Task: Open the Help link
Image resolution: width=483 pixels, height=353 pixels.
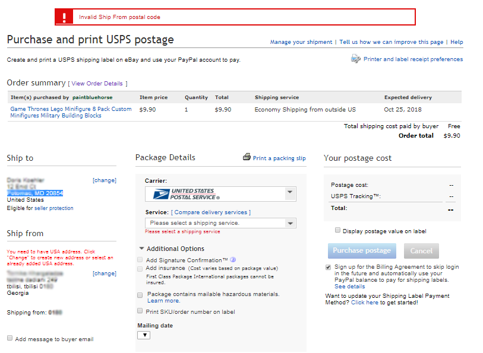Action: [x=456, y=42]
